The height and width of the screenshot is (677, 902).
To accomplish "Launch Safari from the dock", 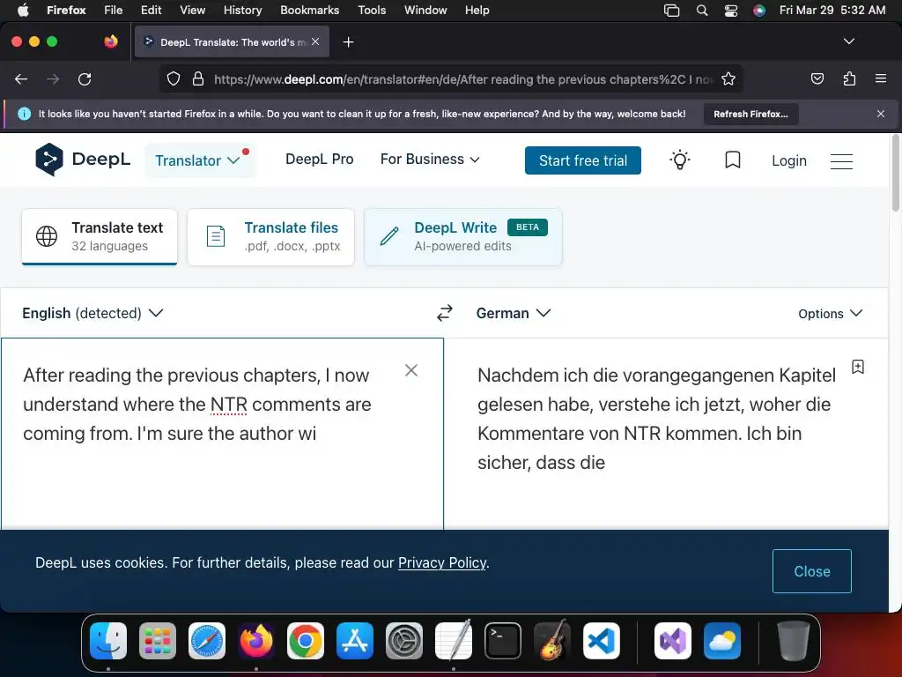I will click(x=207, y=641).
